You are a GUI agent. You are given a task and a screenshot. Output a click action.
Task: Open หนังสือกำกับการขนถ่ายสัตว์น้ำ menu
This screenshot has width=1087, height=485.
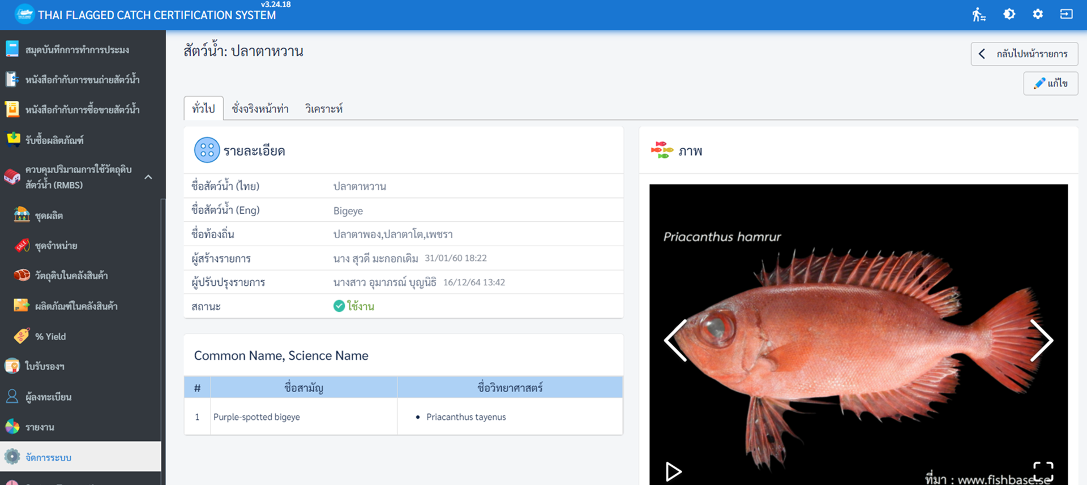(x=80, y=79)
